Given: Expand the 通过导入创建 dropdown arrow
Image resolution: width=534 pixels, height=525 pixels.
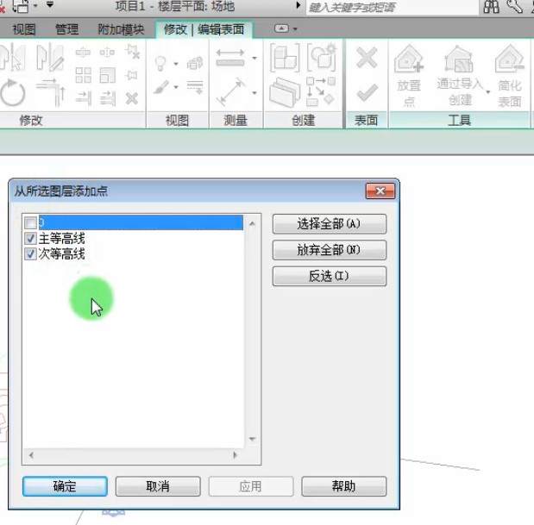Looking at the screenshot, I should 488,92.
